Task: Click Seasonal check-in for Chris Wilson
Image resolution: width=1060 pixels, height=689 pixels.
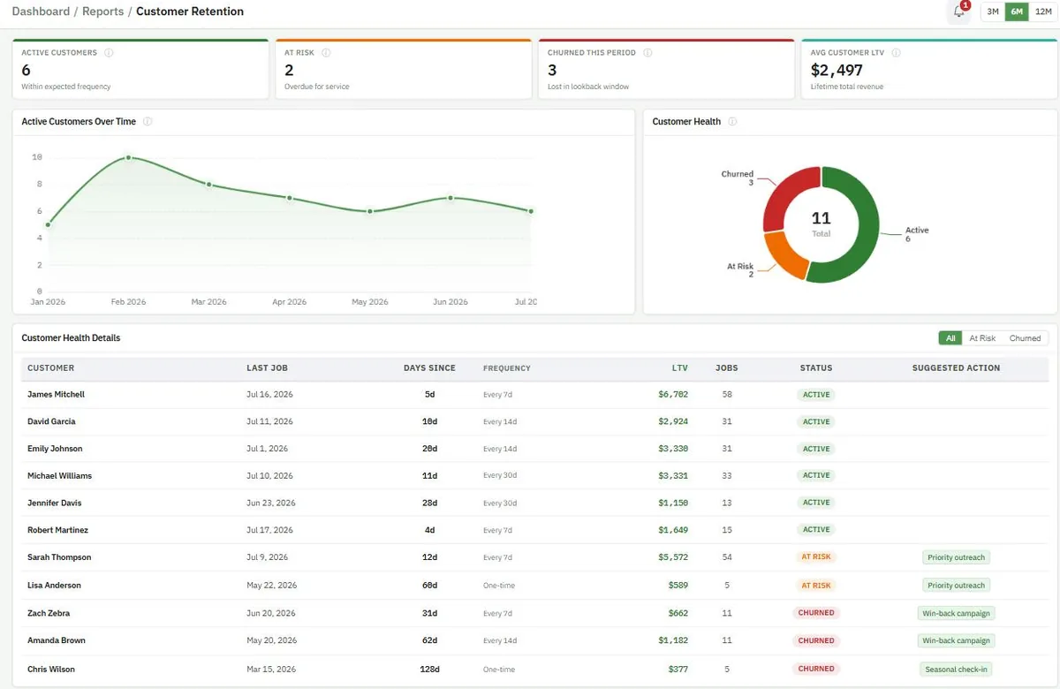Action: 956,669
